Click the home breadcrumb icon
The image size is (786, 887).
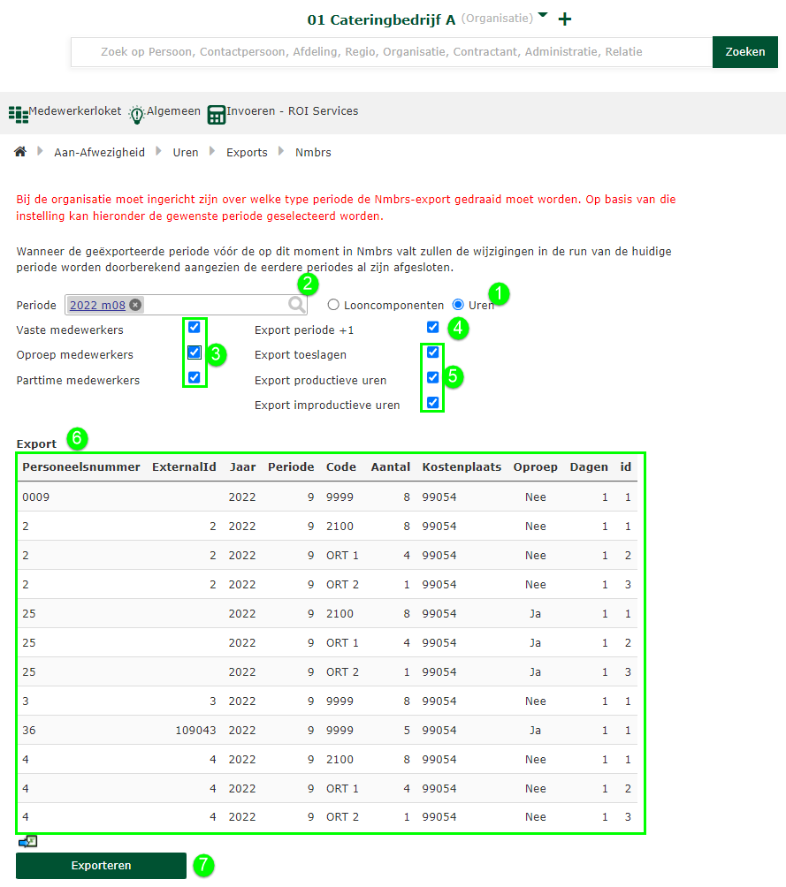pyautogui.click(x=20, y=152)
